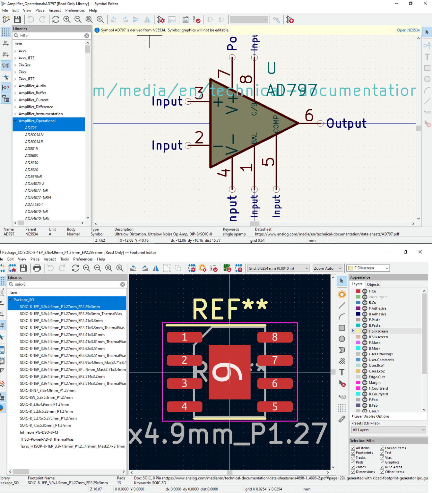Switch Symbol Editor units to inches
The image size is (432, 493).
[6, 43]
